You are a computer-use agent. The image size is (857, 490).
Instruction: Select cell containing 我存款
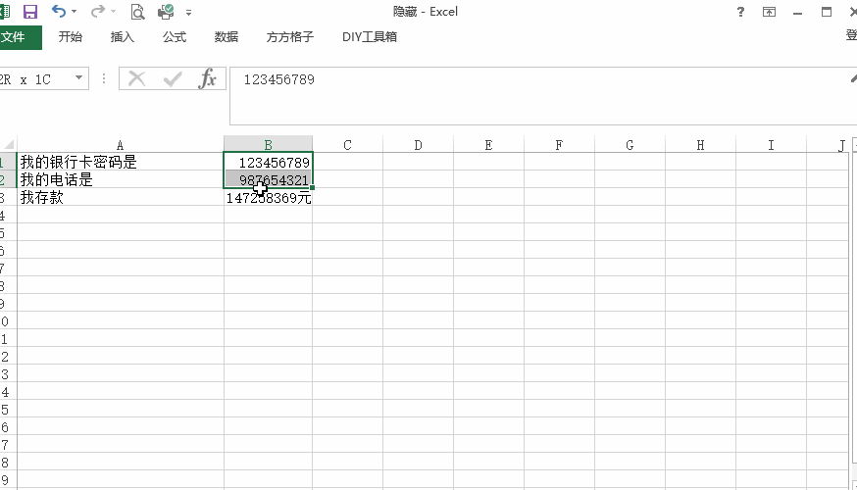point(121,198)
